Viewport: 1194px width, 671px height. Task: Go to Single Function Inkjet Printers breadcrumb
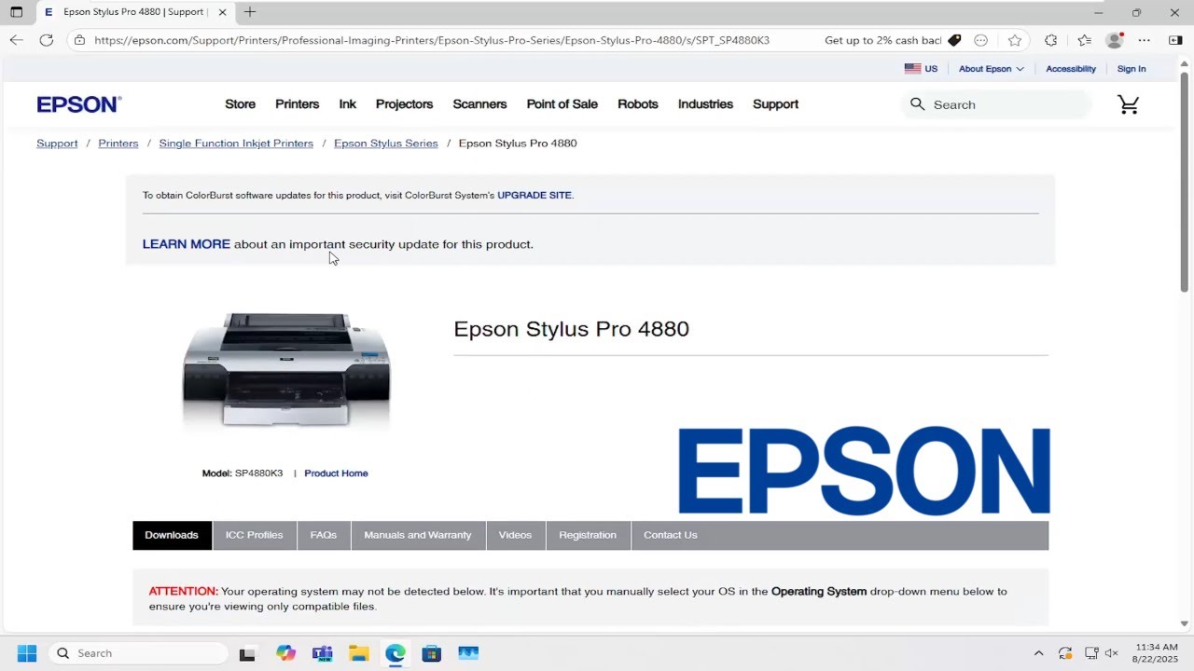click(x=236, y=144)
